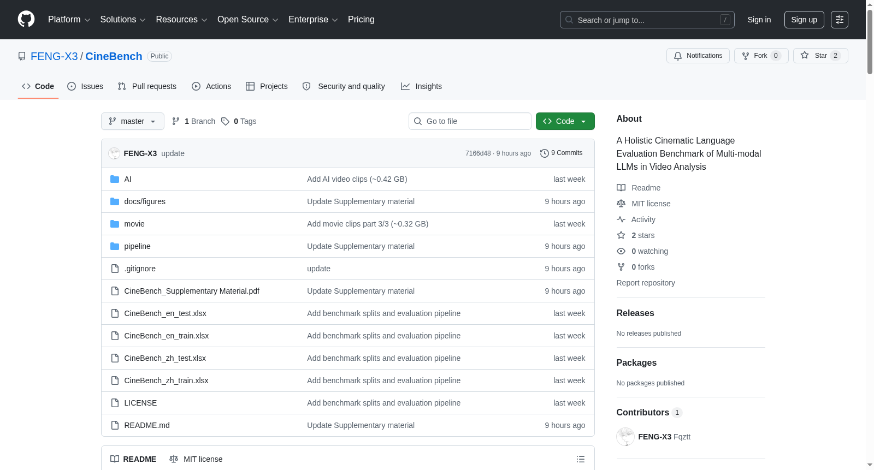Open the GitHub homepage logo
Screen dimensions: 874x470
pos(26,19)
